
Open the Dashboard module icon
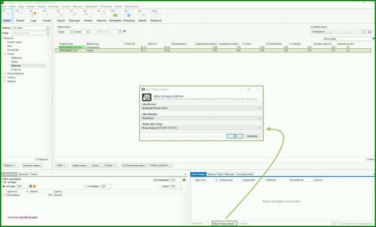tap(156, 16)
